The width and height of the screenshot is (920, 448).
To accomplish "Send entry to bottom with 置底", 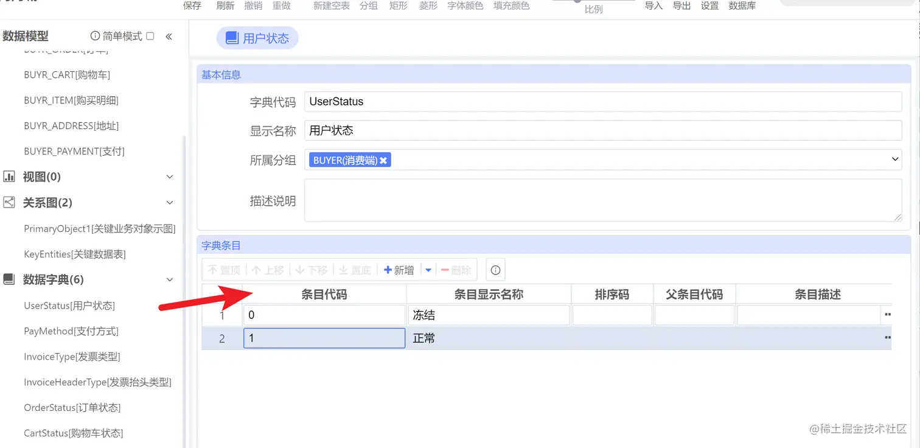I will [355, 270].
